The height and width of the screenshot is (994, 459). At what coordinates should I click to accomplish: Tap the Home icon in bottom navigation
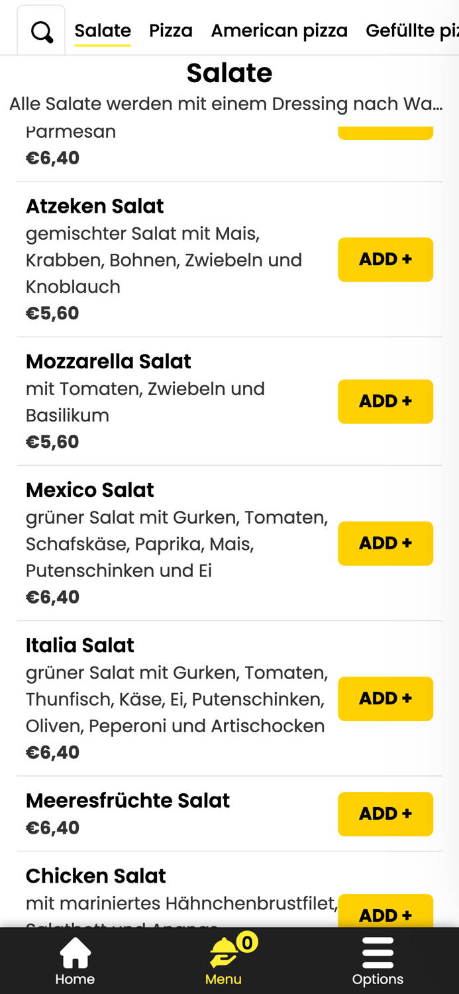tap(74, 960)
